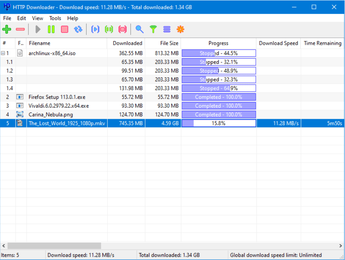Open Options with the orange gear icon
The height and width of the screenshot is (260, 345).
[181, 29]
